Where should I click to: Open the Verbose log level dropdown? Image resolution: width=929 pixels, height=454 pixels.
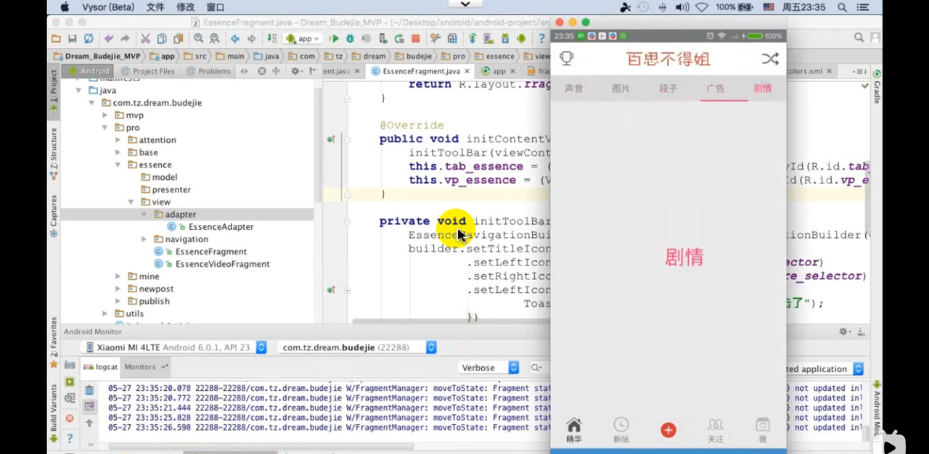pyautogui.click(x=489, y=368)
